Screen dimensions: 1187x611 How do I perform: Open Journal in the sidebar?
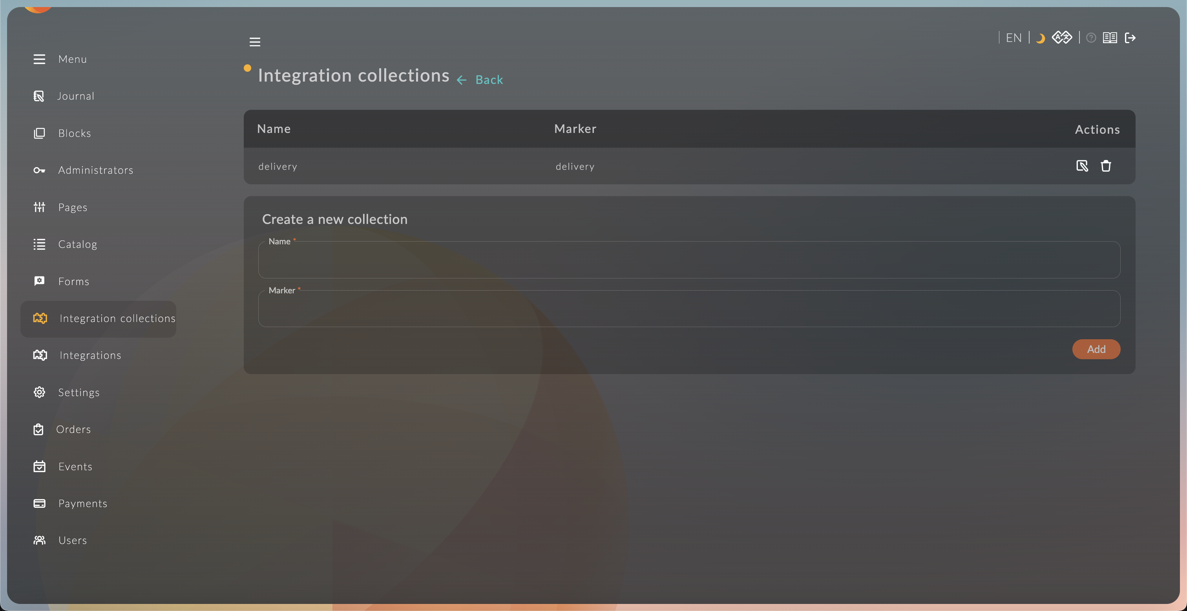pos(76,96)
